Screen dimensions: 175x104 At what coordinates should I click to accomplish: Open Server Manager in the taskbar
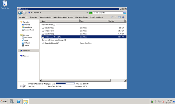point(12,101)
